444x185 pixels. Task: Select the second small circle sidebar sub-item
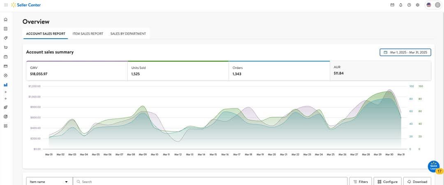(x=6, y=99)
